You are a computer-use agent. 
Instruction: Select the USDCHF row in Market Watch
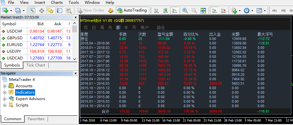pyautogui.click(x=36, y=31)
